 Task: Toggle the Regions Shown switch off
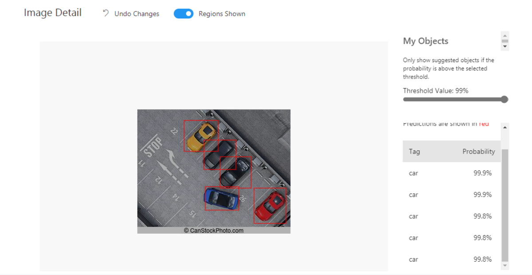(x=184, y=14)
